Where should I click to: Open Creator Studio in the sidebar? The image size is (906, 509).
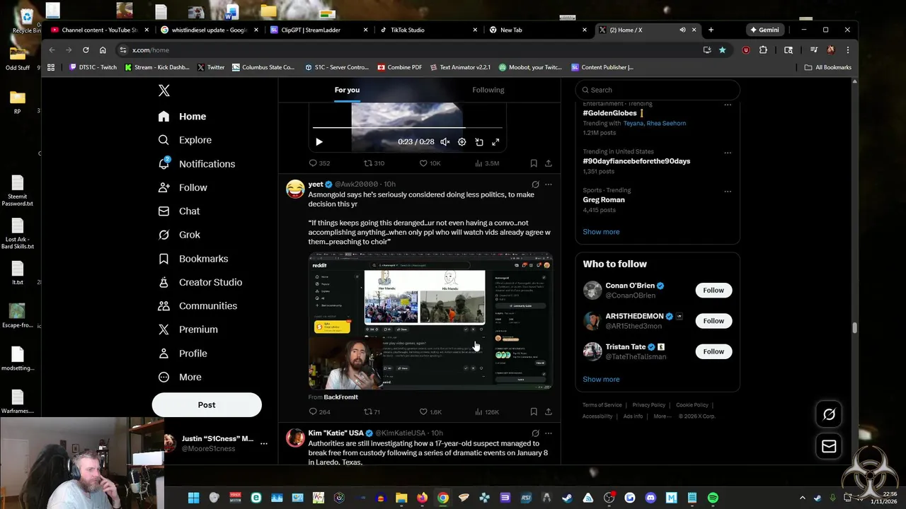tap(200, 282)
